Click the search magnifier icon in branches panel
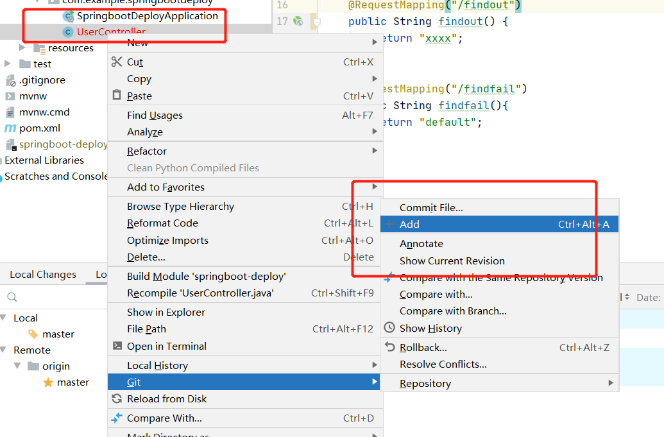The height and width of the screenshot is (437, 664). (x=12, y=297)
